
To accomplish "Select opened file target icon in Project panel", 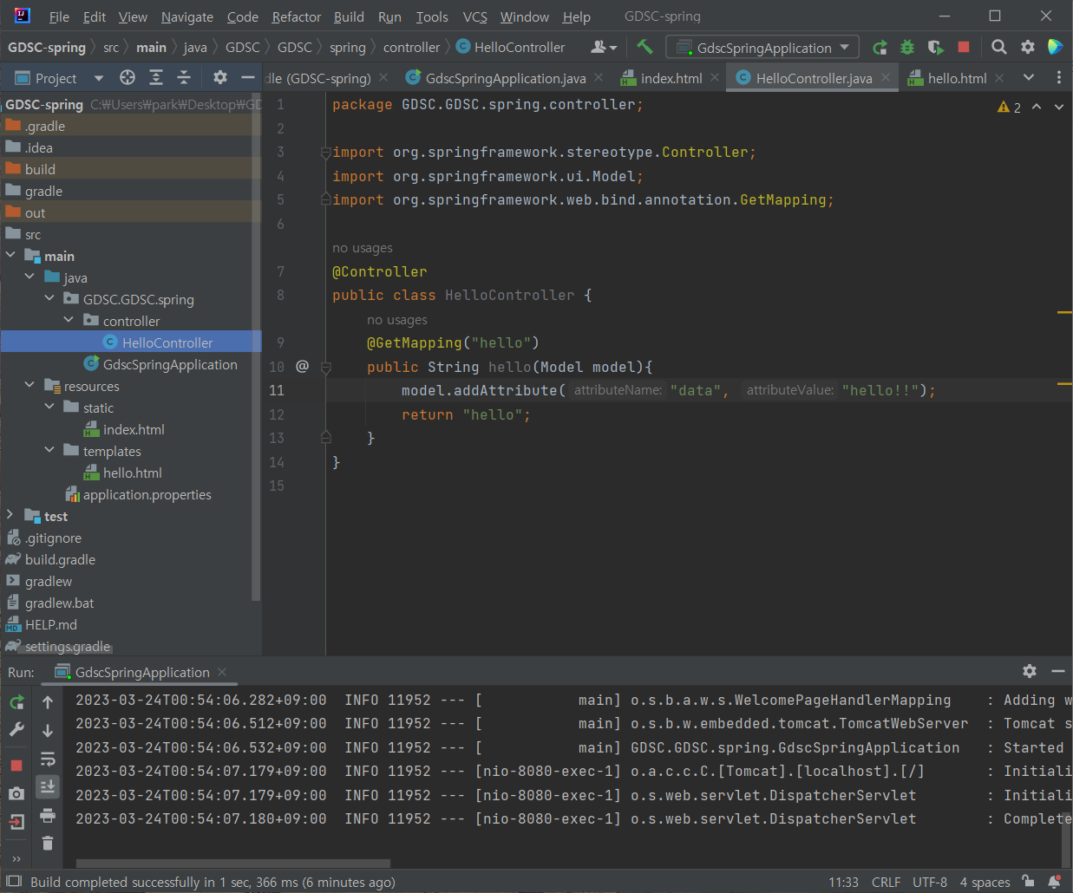I will click(128, 77).
